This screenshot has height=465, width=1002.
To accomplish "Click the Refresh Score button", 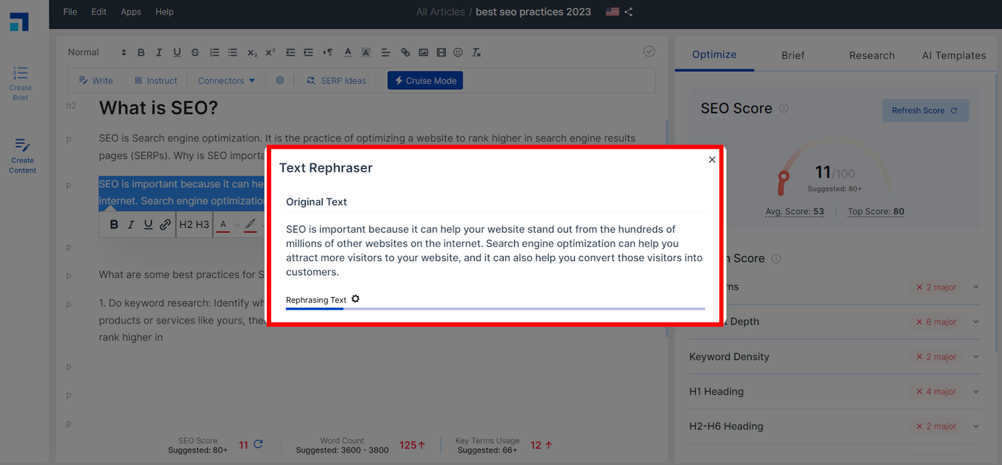I will [x=926, y=111].
